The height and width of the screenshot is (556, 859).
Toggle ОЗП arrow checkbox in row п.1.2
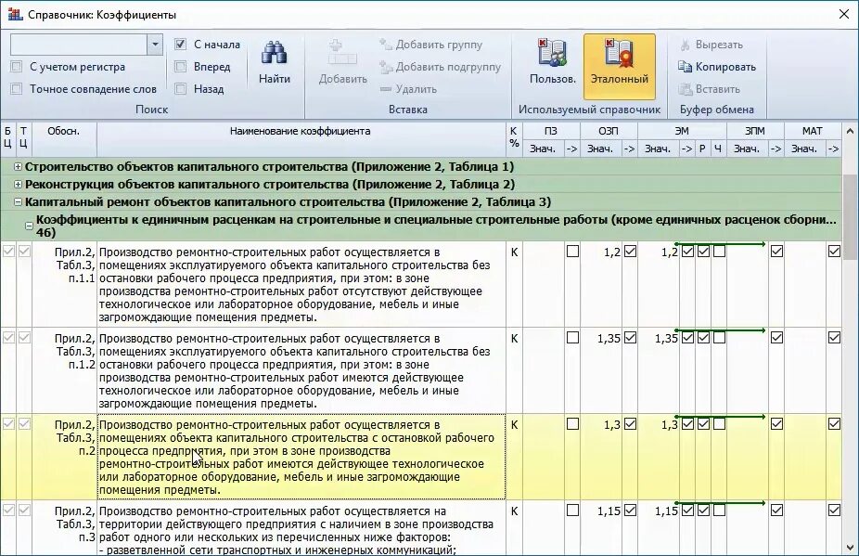pos(630,337)
